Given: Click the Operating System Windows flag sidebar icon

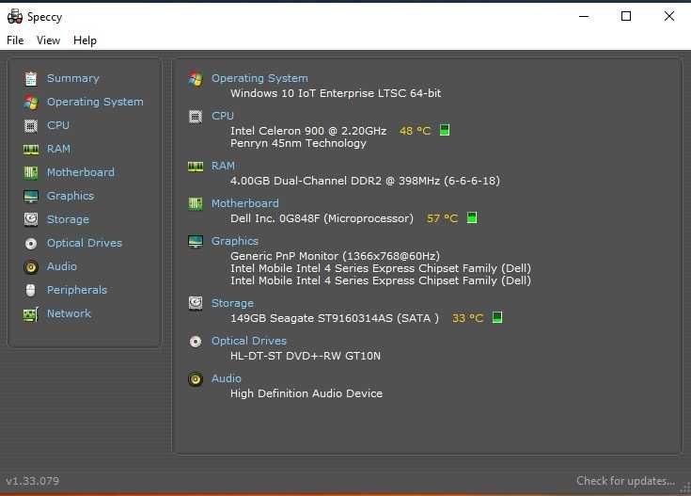Looking at the screenshot, I should click(x=31, y=103).
